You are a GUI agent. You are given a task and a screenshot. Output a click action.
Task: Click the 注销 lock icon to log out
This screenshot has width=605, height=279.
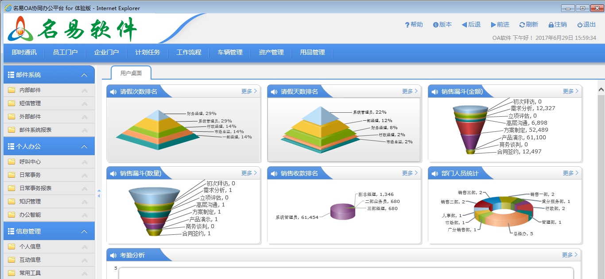click(551, 25)
